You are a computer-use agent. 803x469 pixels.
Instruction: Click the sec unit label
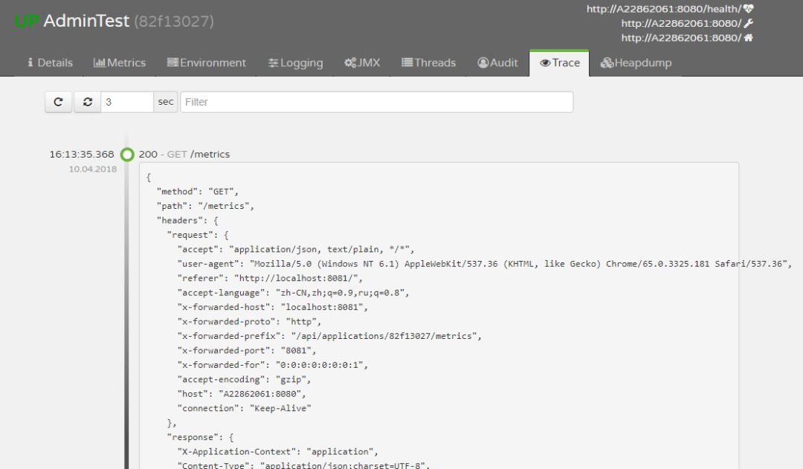pos(165,102)
